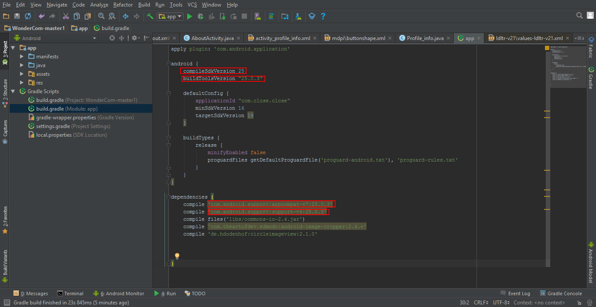
Task: Click the Redo arrow in toolbar
Action: pyautogui.click(x=52, y=16)
